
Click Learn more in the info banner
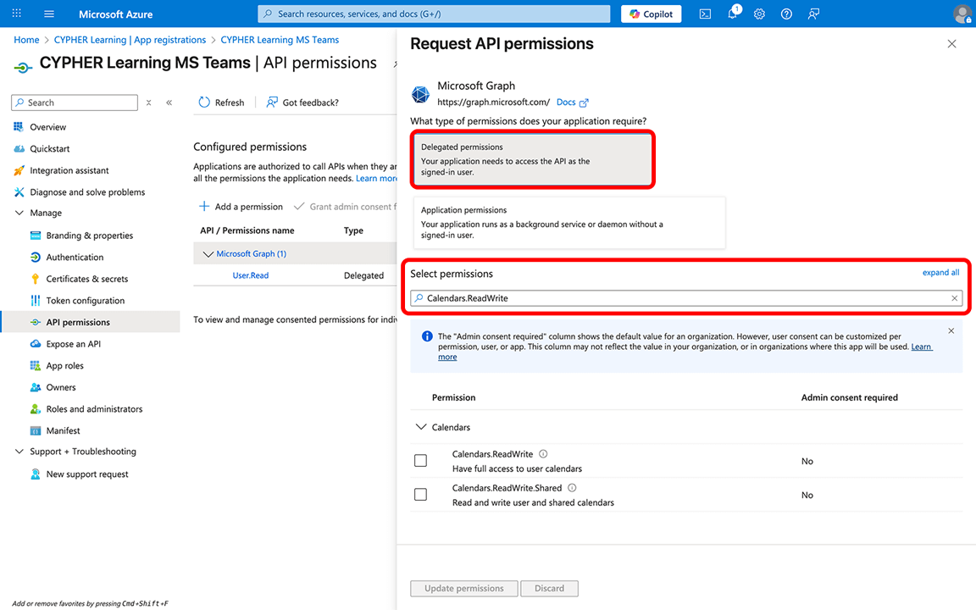point(922,347)
